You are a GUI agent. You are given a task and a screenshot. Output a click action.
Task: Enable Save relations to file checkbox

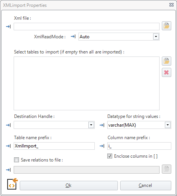(x=16, y=160)
